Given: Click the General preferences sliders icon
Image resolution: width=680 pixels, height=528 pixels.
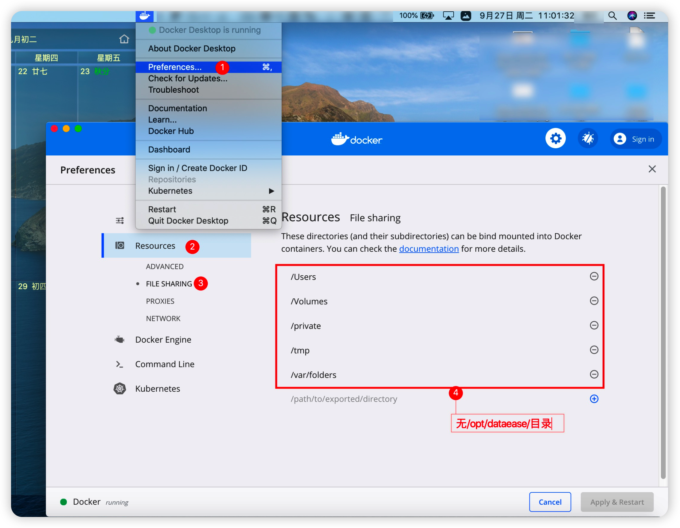Looking at the screenshot, I should pos(119,220).
